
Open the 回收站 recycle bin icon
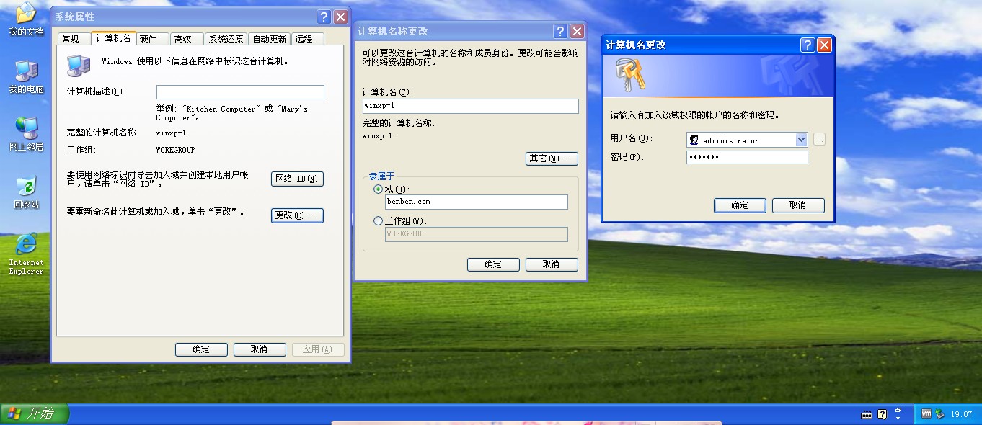tap(26, 192)
